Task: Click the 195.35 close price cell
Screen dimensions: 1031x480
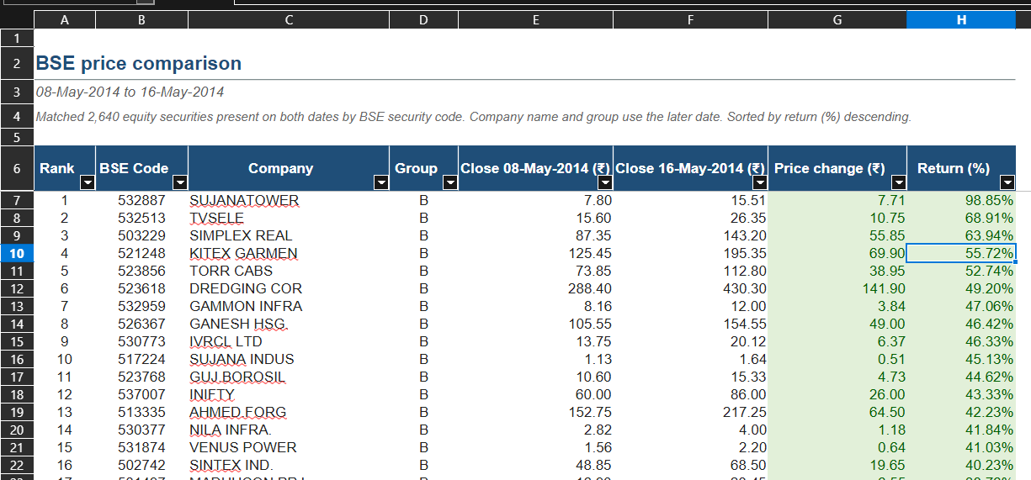Action: 690,253
